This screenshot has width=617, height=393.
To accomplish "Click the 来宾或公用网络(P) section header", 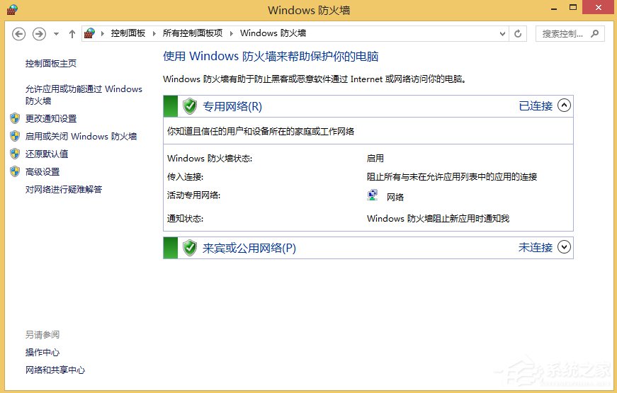I will point(368,248).
